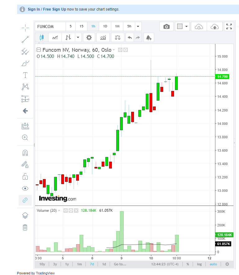Switch to 15 minute interval
239x275 pixels.
tap(81, 26)
